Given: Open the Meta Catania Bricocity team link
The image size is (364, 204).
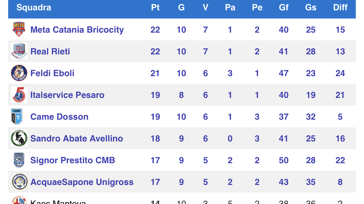Looking at the screenshot, I should tap(77, 30).
